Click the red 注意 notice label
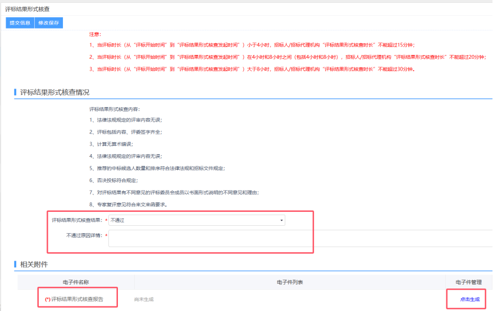Image resolution: width=493 pixels, height=311 pixels. pyautogui.click(x=95, y=34)
